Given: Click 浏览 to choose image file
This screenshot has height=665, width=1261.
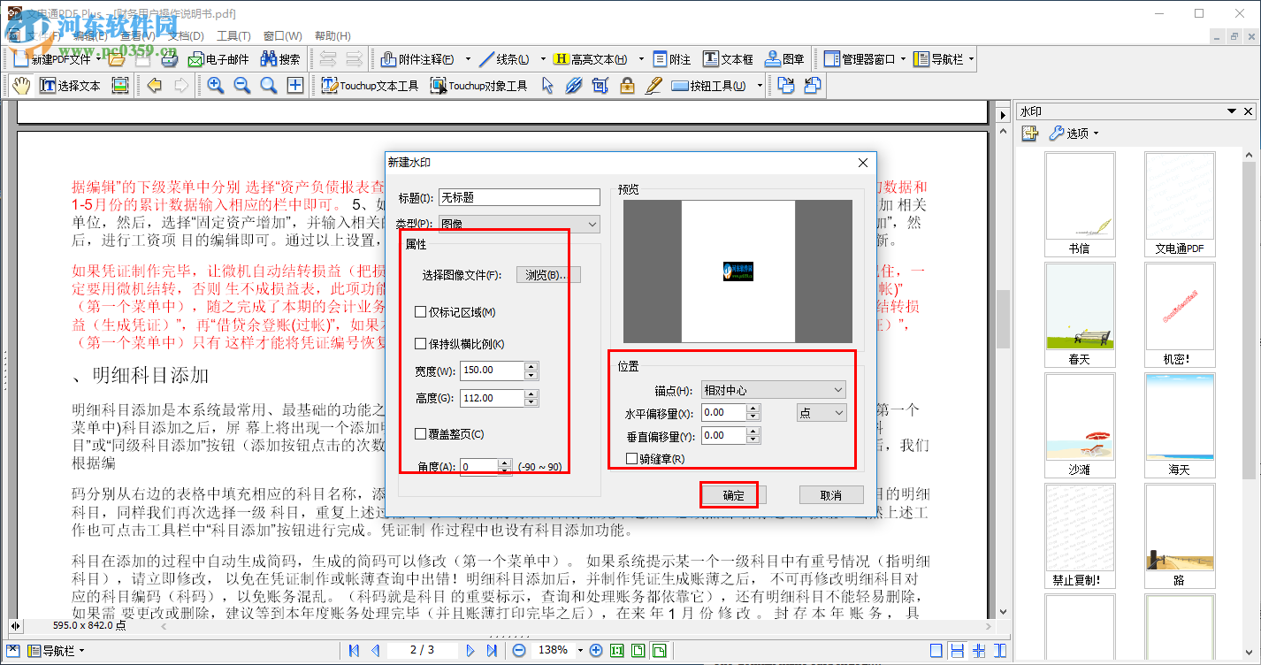Looking at the screenshot, I should pos(548,275).
